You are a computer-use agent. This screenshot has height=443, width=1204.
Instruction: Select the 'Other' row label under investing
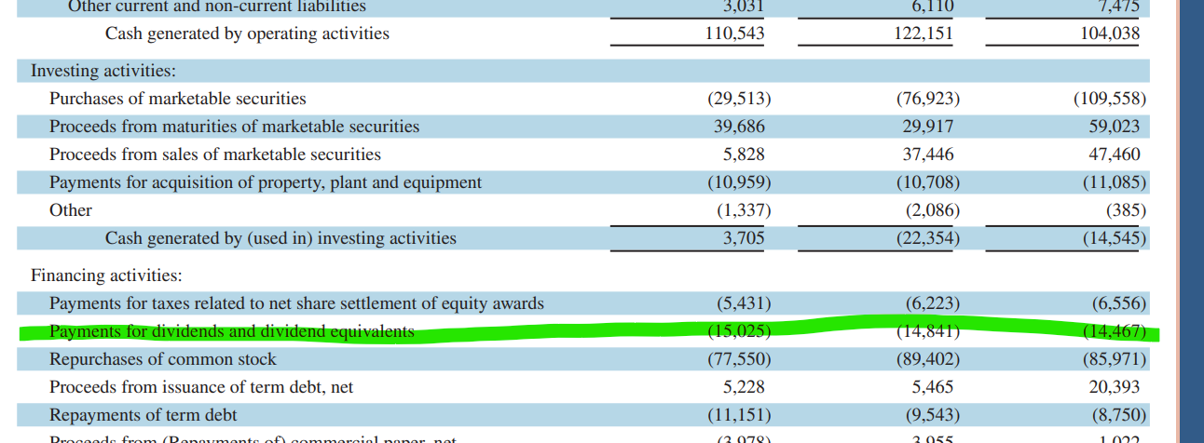(71, 210)
